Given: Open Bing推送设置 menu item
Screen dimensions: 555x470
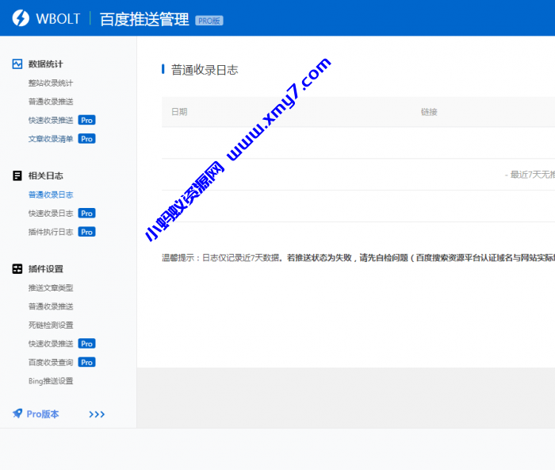Looking at the screenshot, I should pos(51,381).
